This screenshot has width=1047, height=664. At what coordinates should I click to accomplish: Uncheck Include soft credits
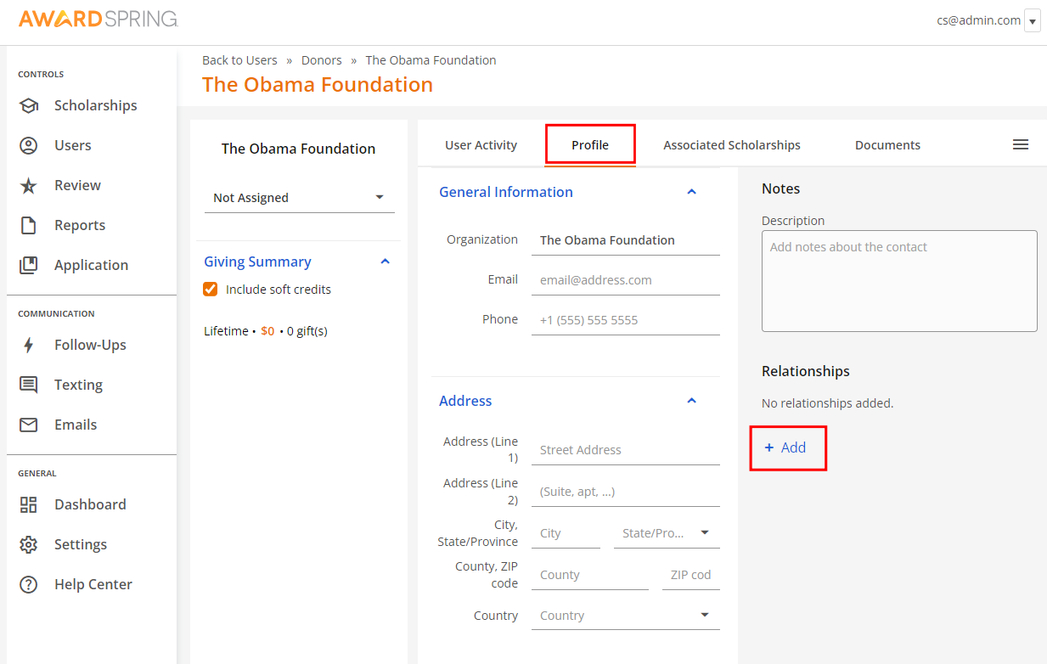210,289
